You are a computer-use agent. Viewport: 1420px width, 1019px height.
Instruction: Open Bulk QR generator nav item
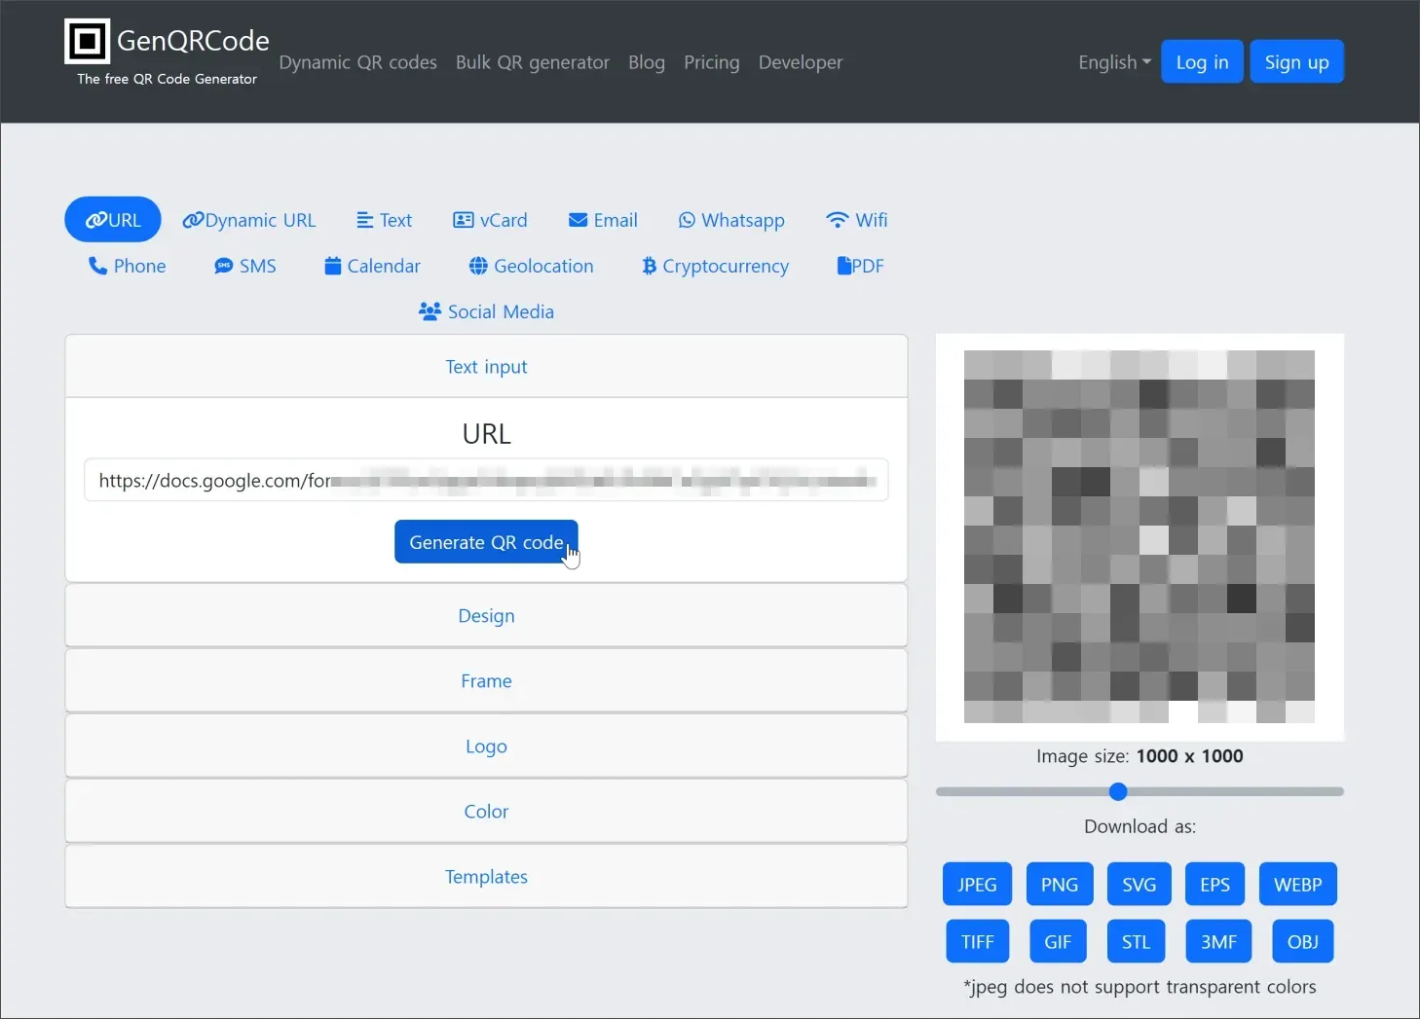tap(533, 62)
